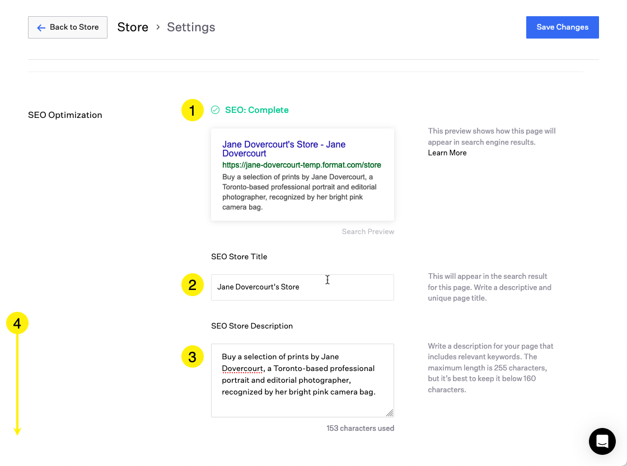Click the SEO Store Title input field

302,287
